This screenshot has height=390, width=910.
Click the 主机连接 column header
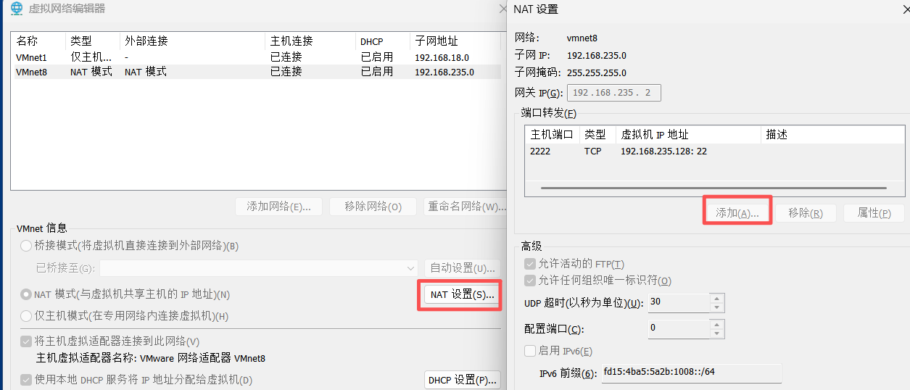310,41
